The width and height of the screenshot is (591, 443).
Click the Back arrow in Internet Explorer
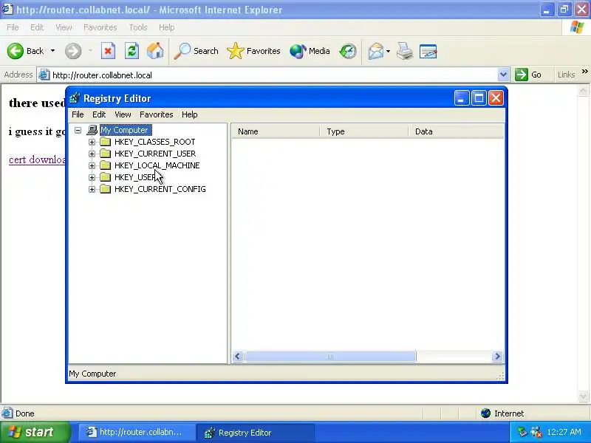(x=16, y=51)
